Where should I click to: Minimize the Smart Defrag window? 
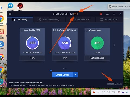108,14
